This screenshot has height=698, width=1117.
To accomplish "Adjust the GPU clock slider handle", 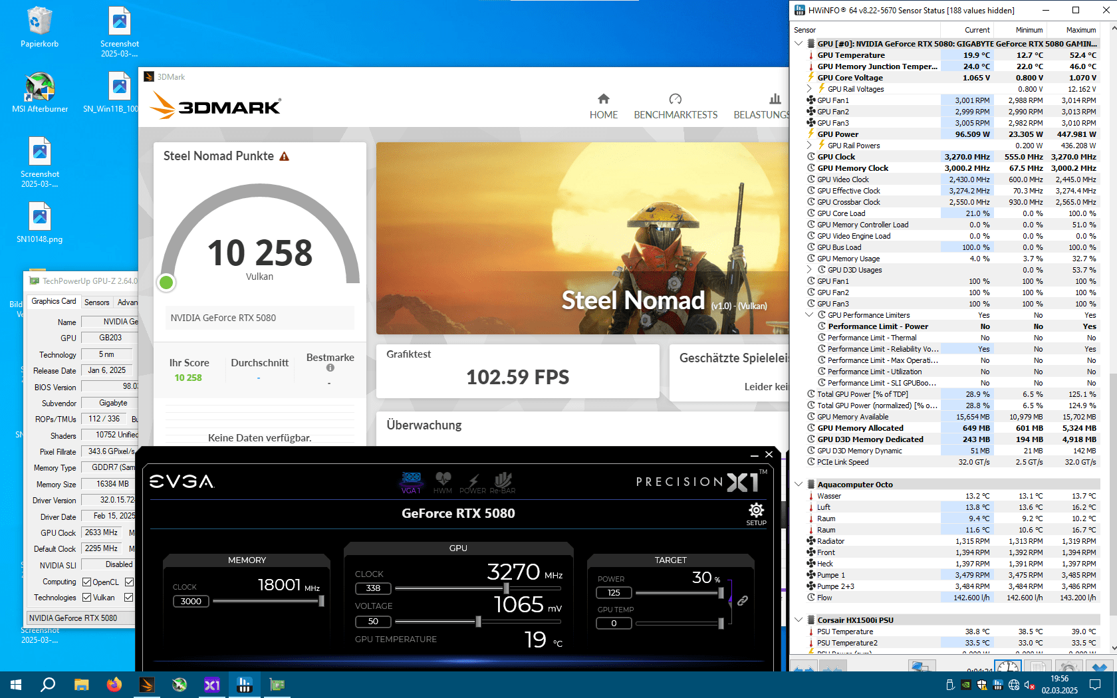I will 507,588.
